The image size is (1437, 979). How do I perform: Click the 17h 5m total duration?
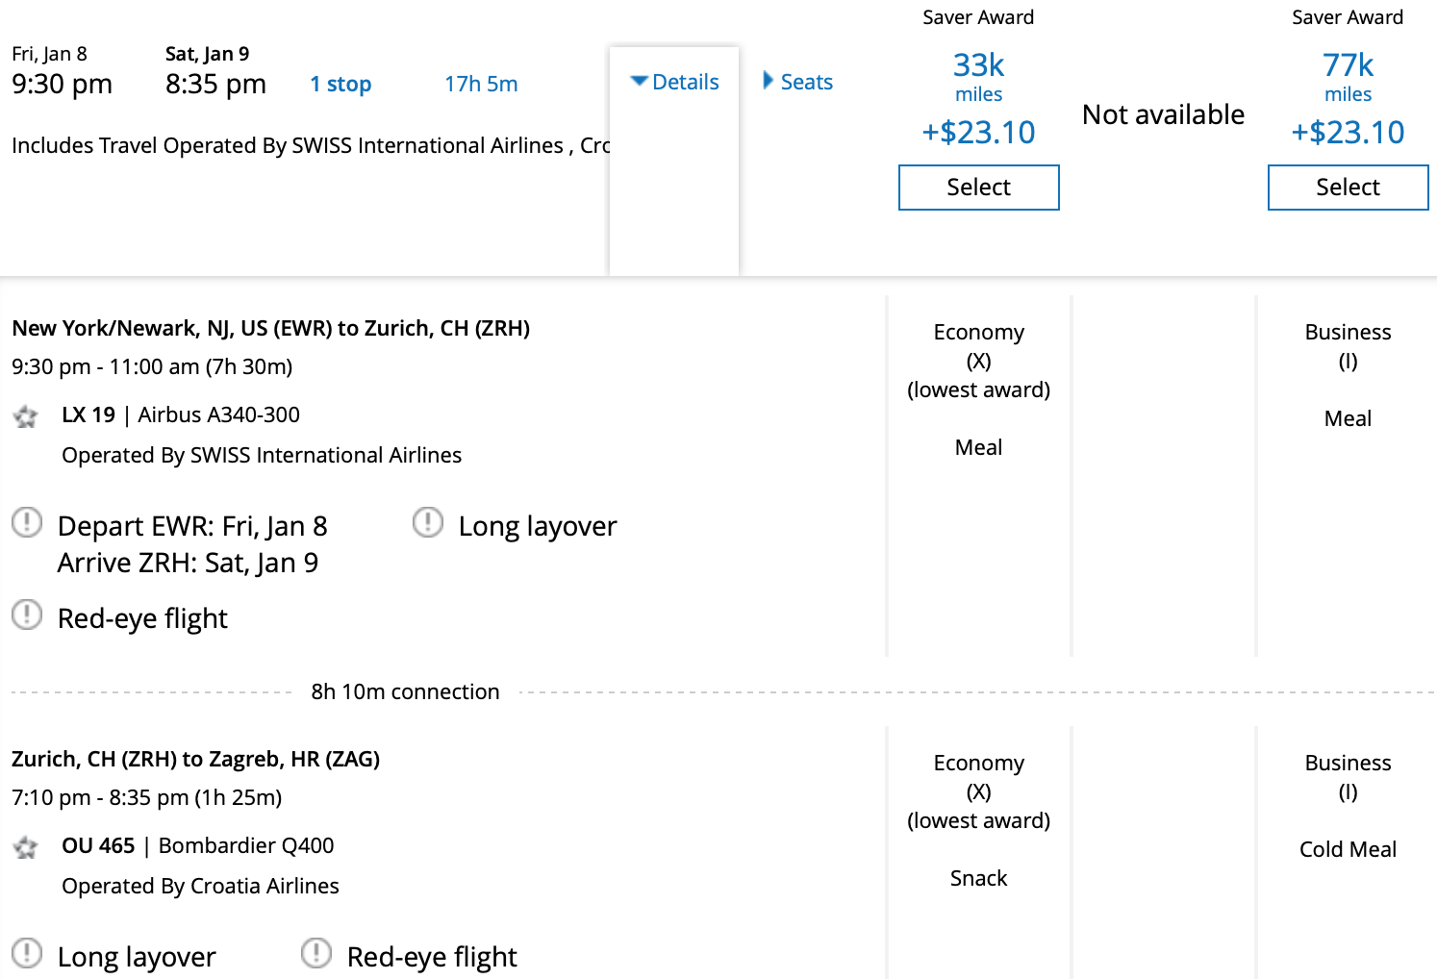(x=481, y=85)
